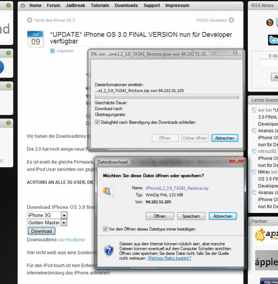Click the blue security shield question icon
This screenshot has width=278, height=284.
click(109, 251)
